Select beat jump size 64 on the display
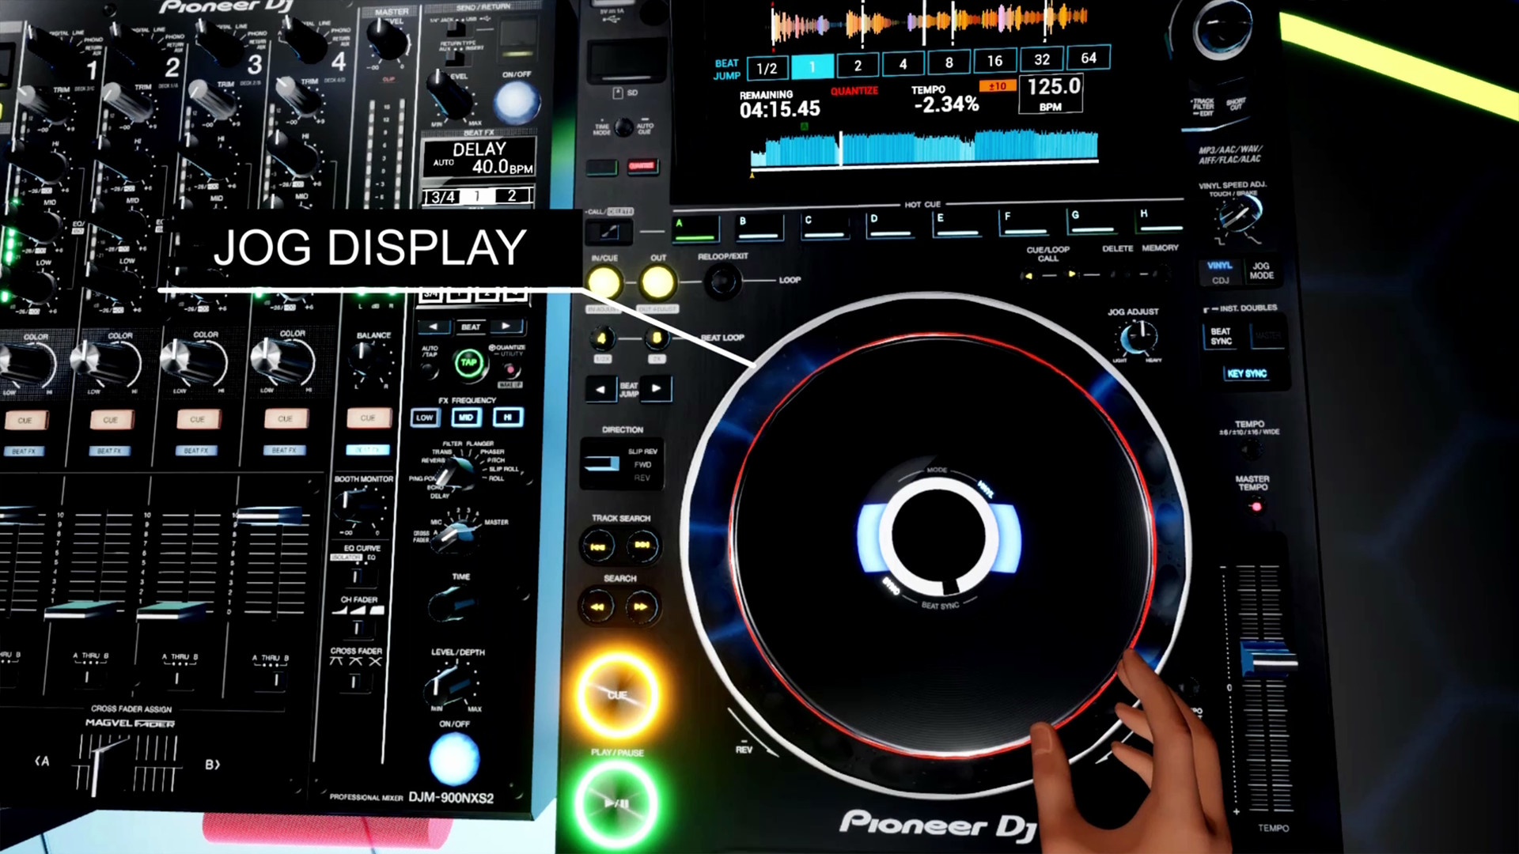 coord(1088,59)
